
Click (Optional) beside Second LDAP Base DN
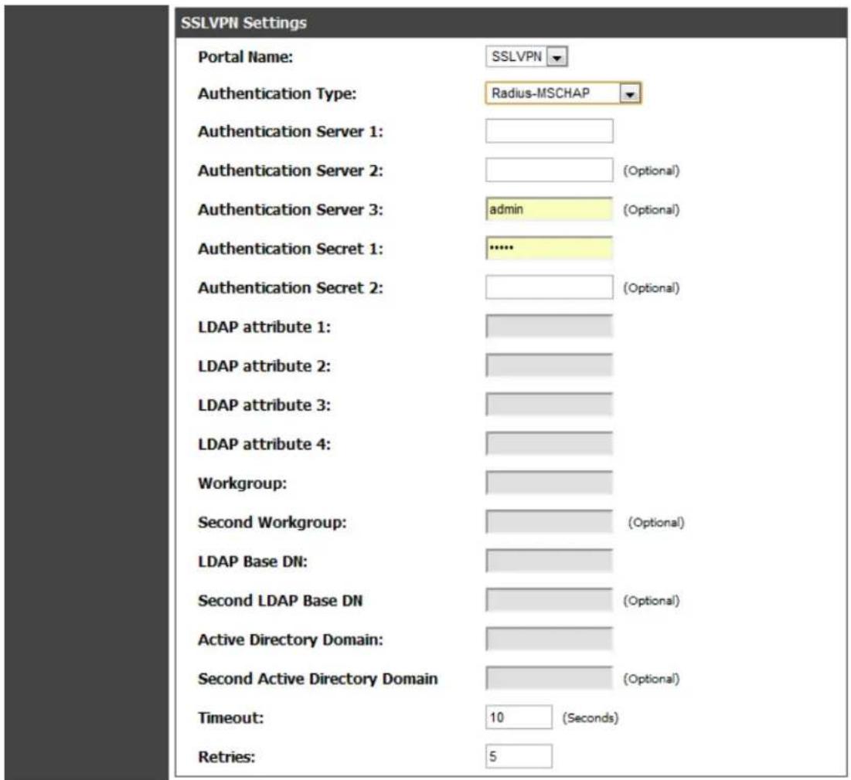(x=651, y=601)
